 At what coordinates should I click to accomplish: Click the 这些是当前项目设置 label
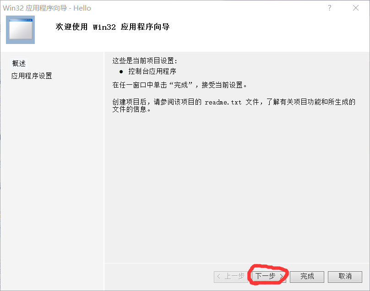tap(145, 60)
